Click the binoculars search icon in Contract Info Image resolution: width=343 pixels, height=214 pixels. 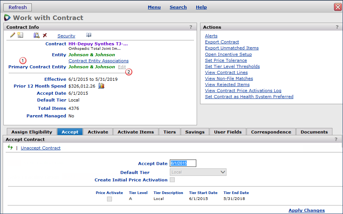[x=36, y=35]
